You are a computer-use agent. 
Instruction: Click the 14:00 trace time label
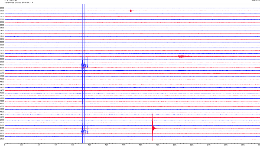(2, 88)
